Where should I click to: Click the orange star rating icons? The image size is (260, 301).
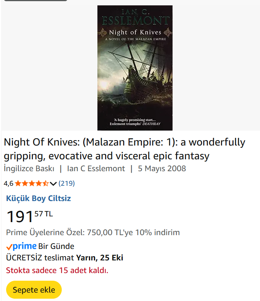[32, 183]
